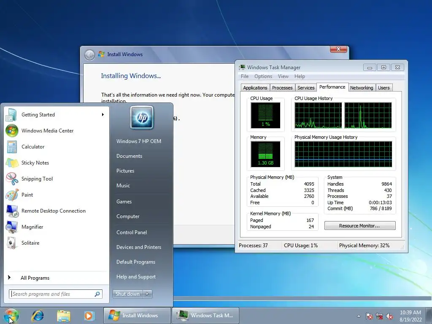Open Games folder
Screen dimensions: 432x324
[124, 201]
